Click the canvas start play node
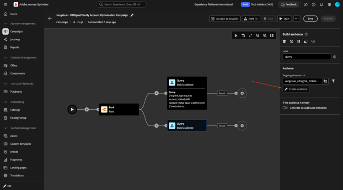343x190 pixels. coord(72,110)
